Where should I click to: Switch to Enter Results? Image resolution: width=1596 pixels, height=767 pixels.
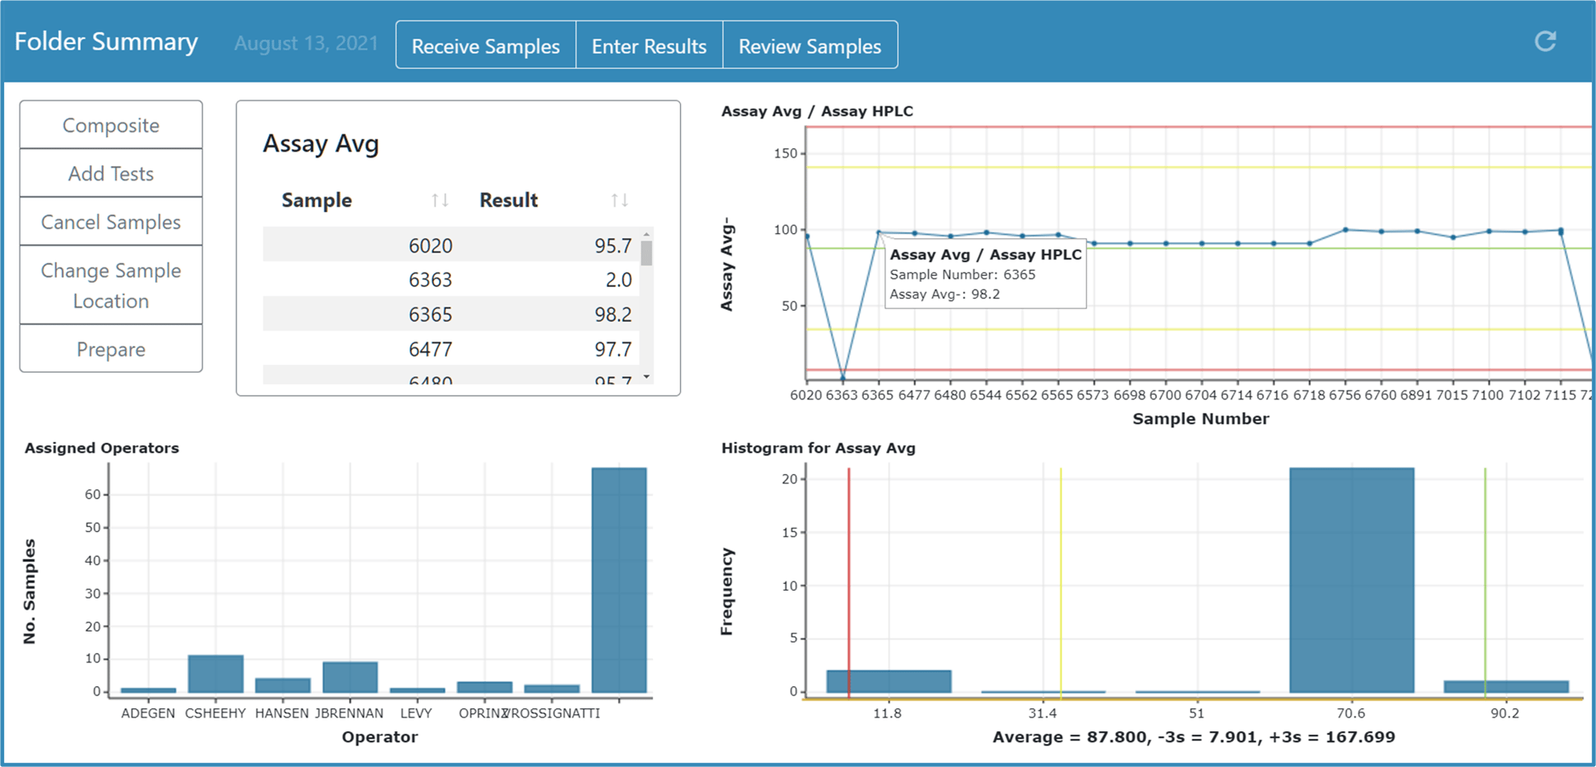649,44
